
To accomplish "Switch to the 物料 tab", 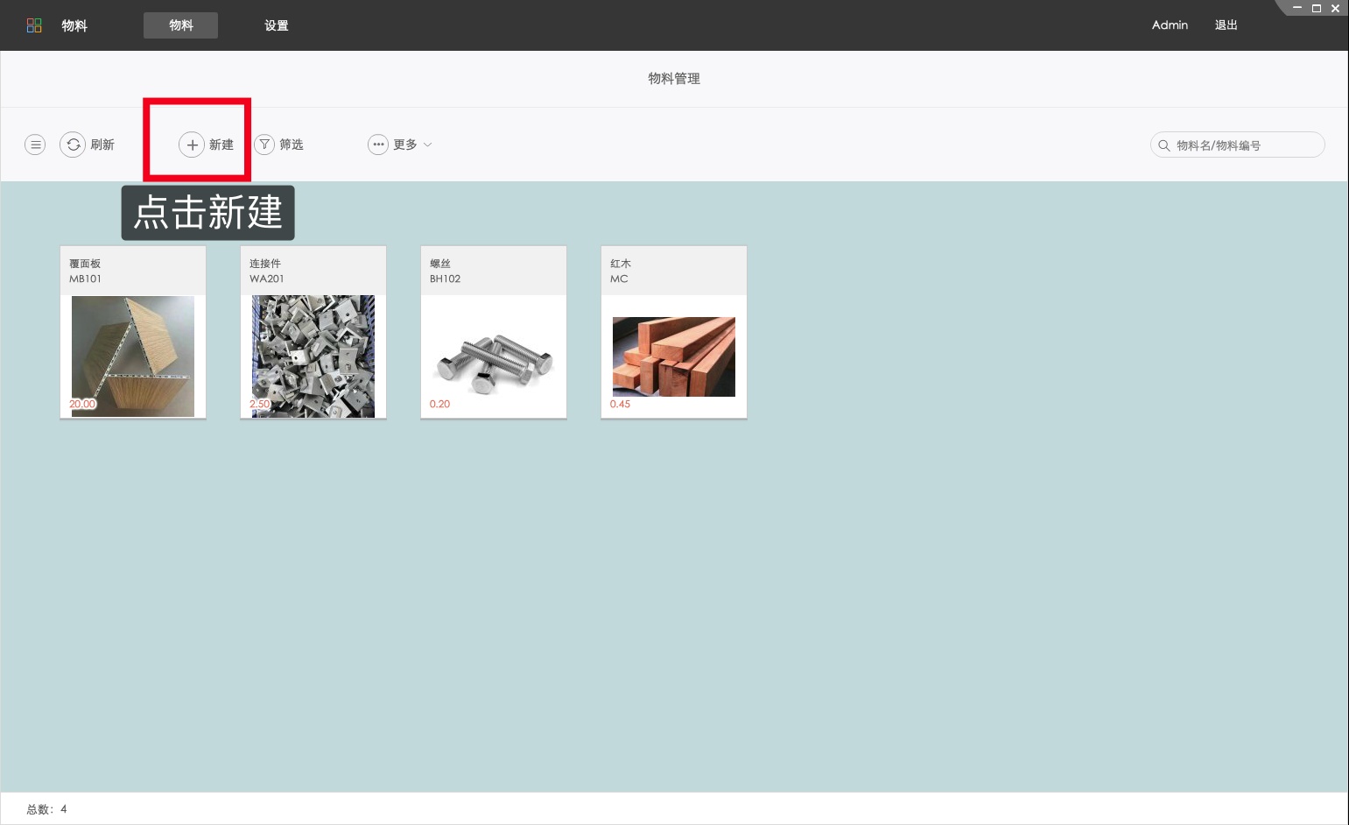I will [180, 25].
